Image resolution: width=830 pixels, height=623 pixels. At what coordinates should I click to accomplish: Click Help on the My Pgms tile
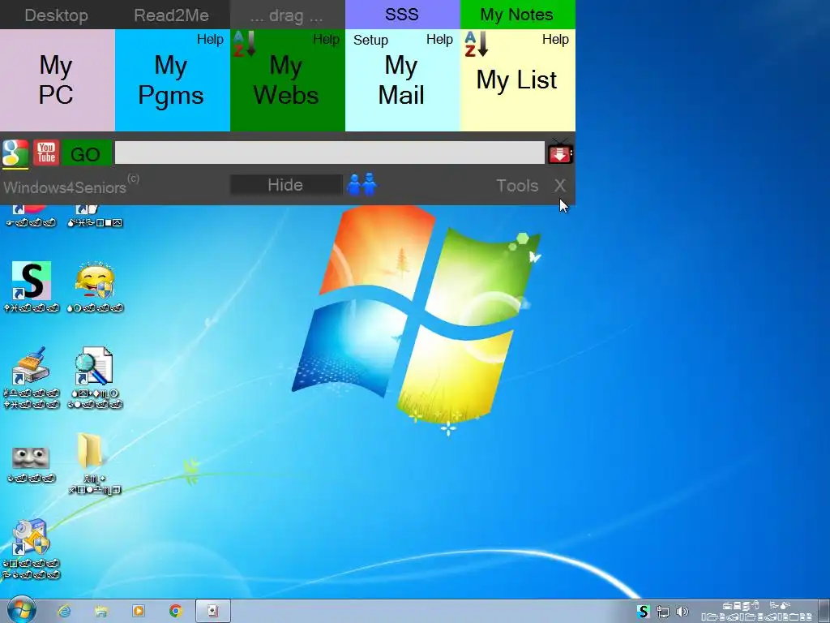pos(210,39)
